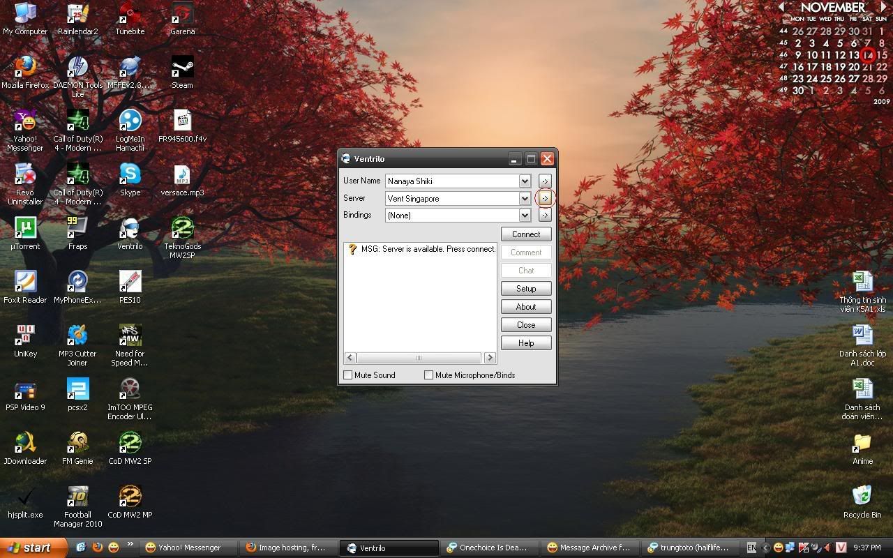Select the LogMeIn Hamachi desktop icon
Image resolution: width=893 pixels, height=558 pixels.
130,130
